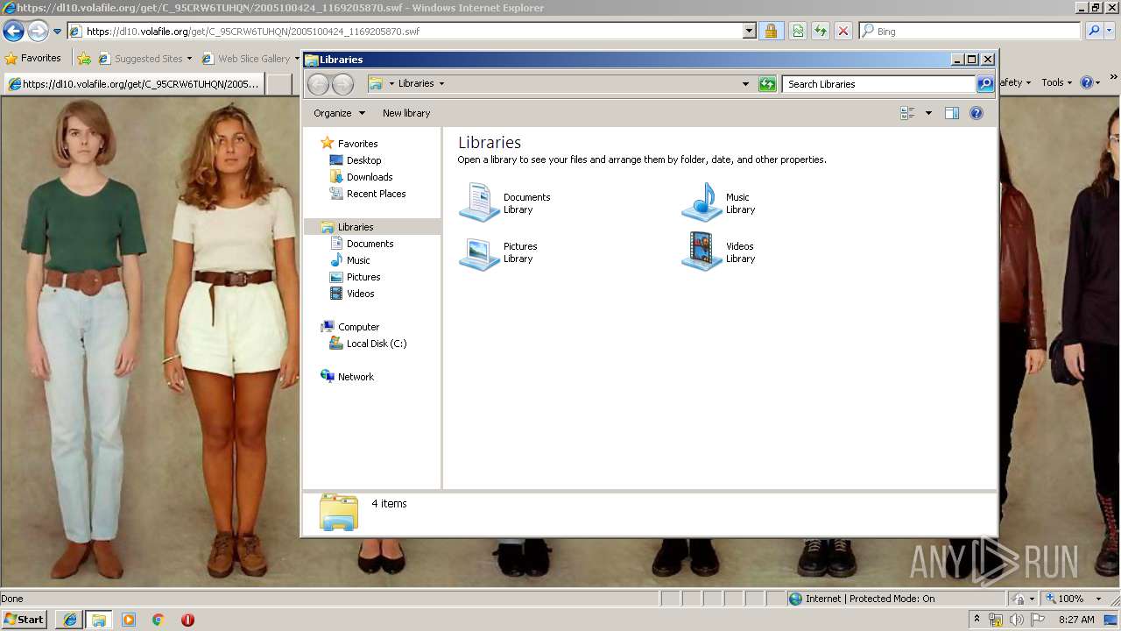Image resolution: width=1121 pixels, height=631 pixels.
Task: Open the IE Tools menu dropdown
Action: (1056, 82)
